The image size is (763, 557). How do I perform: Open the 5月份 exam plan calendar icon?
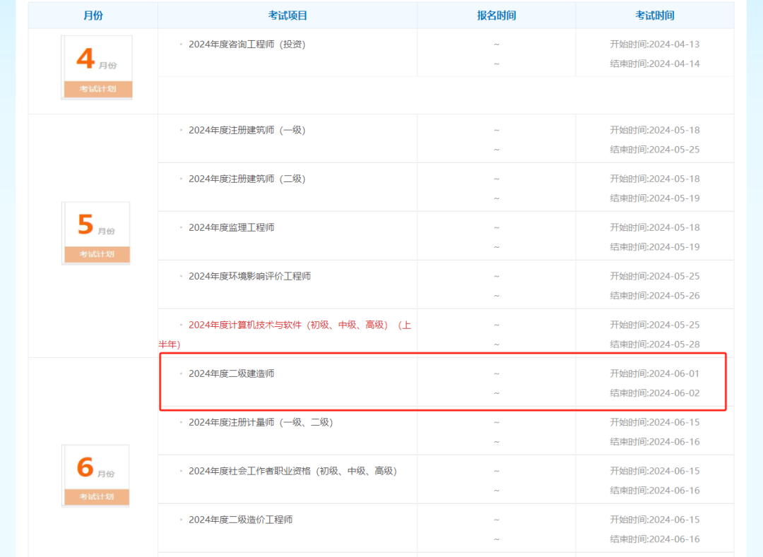point(96,233)
